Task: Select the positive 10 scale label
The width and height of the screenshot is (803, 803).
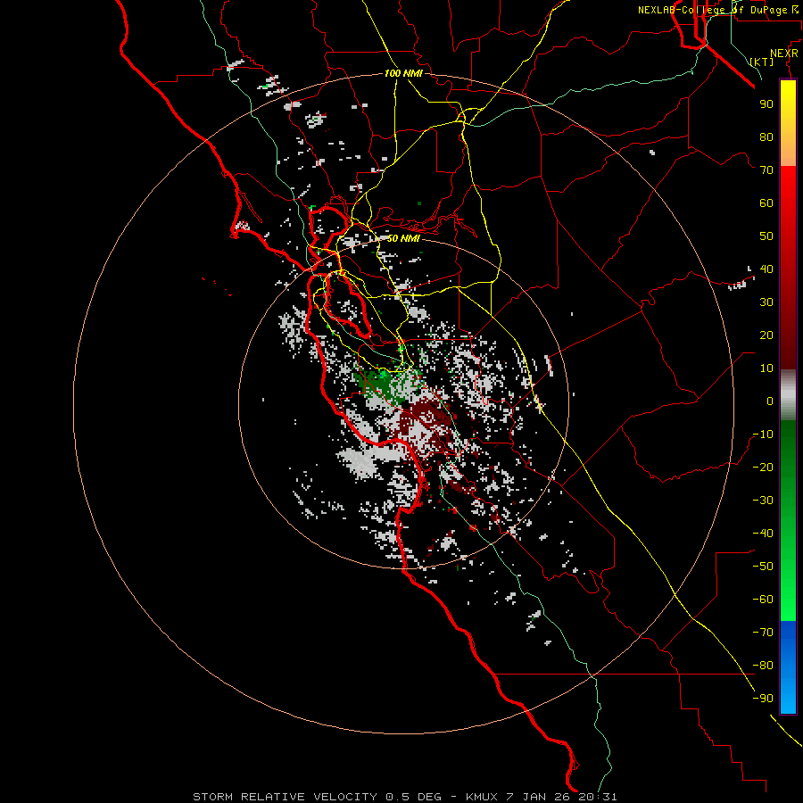Action: coord(766,368)
